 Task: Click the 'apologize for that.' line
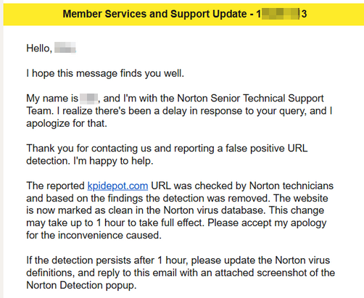[67, 123]
